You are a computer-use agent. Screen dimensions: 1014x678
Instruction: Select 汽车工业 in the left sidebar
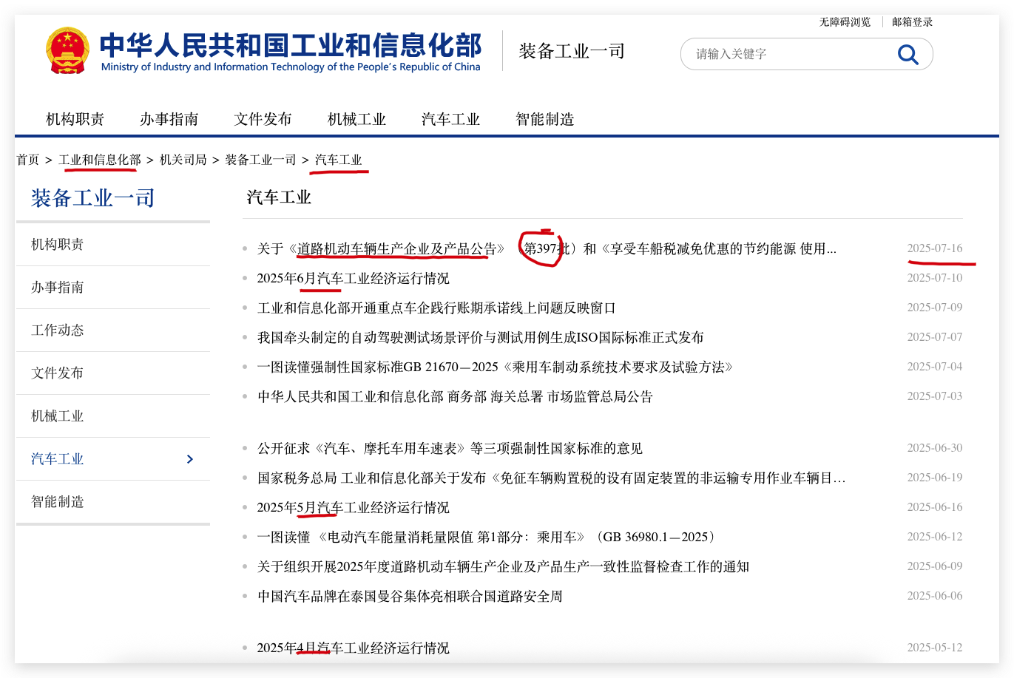(113, 459)
